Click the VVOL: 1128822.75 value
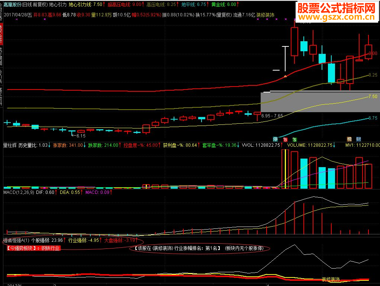Screen dimensions: 380x286 (263, 145)
